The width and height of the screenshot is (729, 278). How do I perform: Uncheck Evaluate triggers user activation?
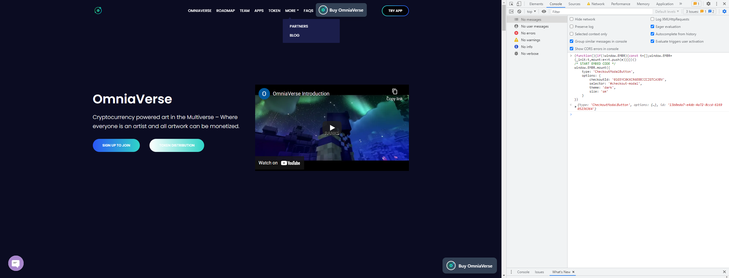click(652, 41)
